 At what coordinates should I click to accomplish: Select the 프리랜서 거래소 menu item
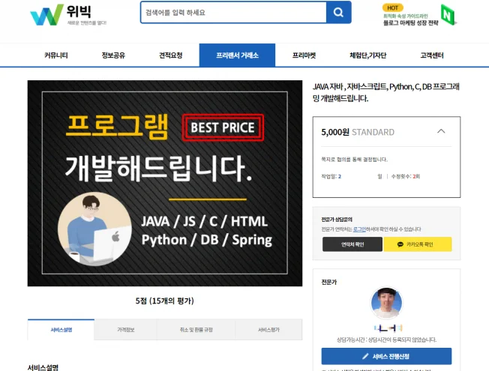coord(237,55)
